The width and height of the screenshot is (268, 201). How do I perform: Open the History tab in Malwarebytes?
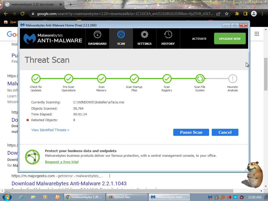[168, 39]
